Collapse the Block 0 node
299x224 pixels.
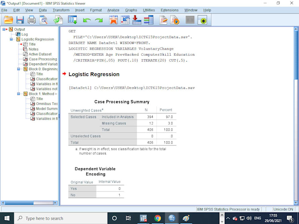tap(18, 69)
